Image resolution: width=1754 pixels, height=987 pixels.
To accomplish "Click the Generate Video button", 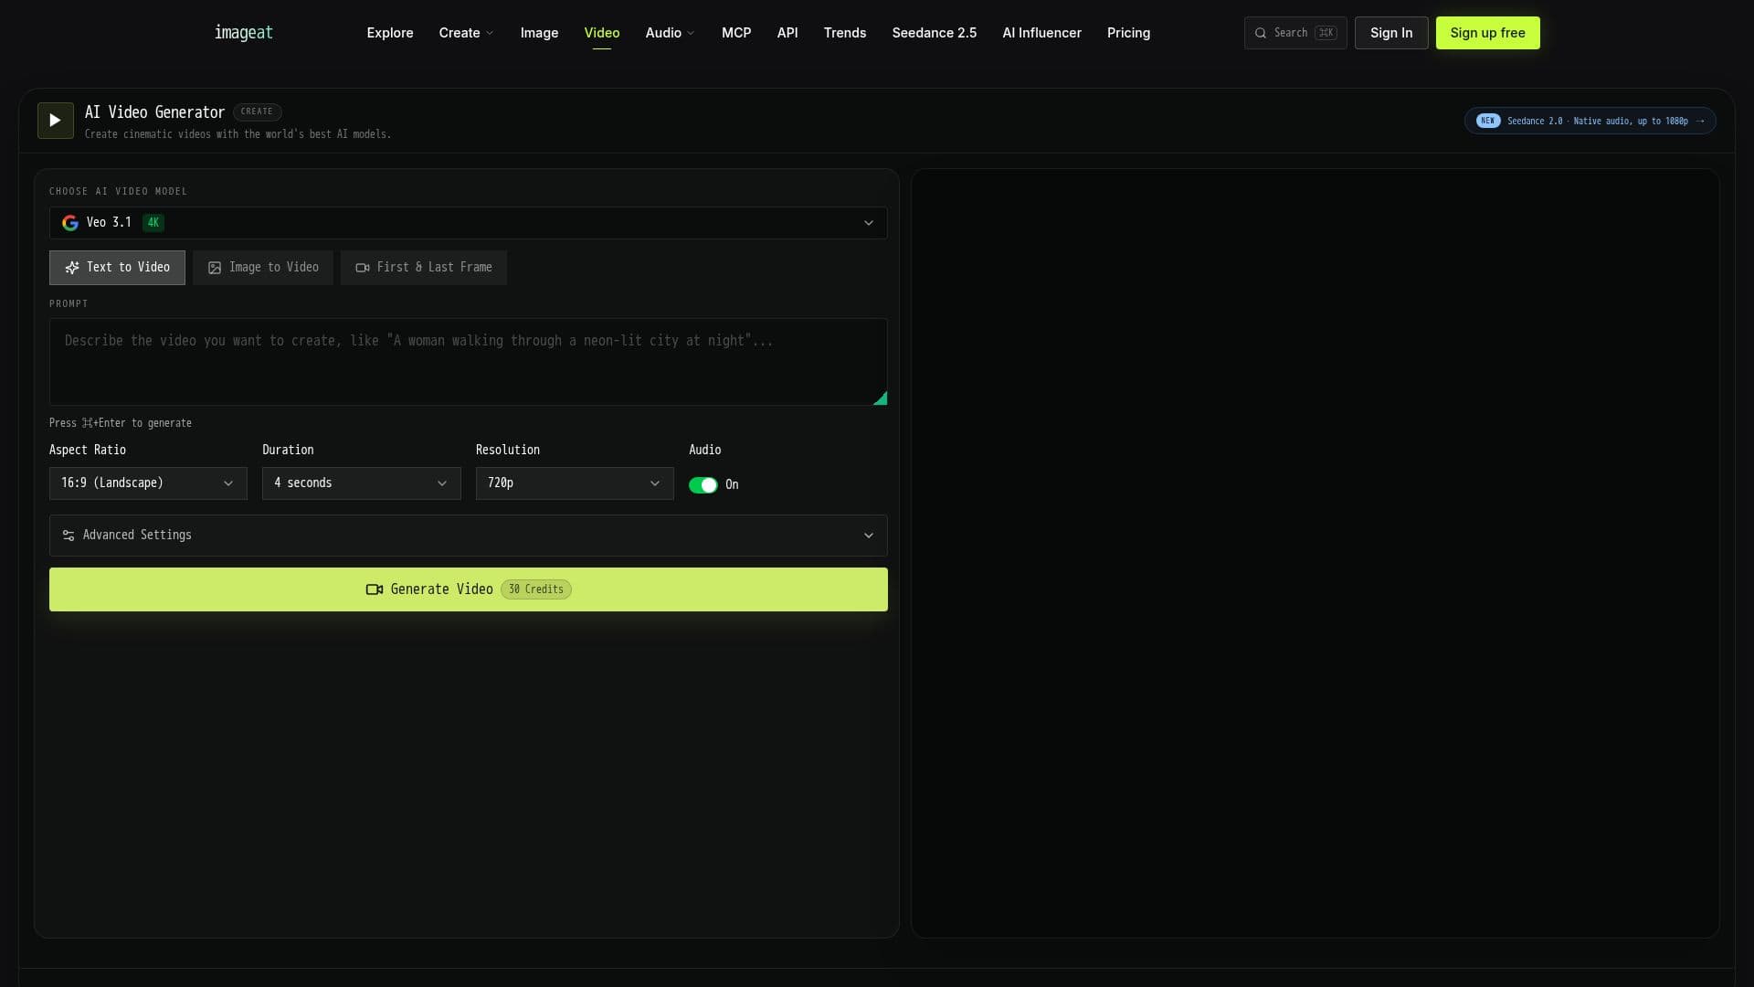I will [x=468, y=589].
